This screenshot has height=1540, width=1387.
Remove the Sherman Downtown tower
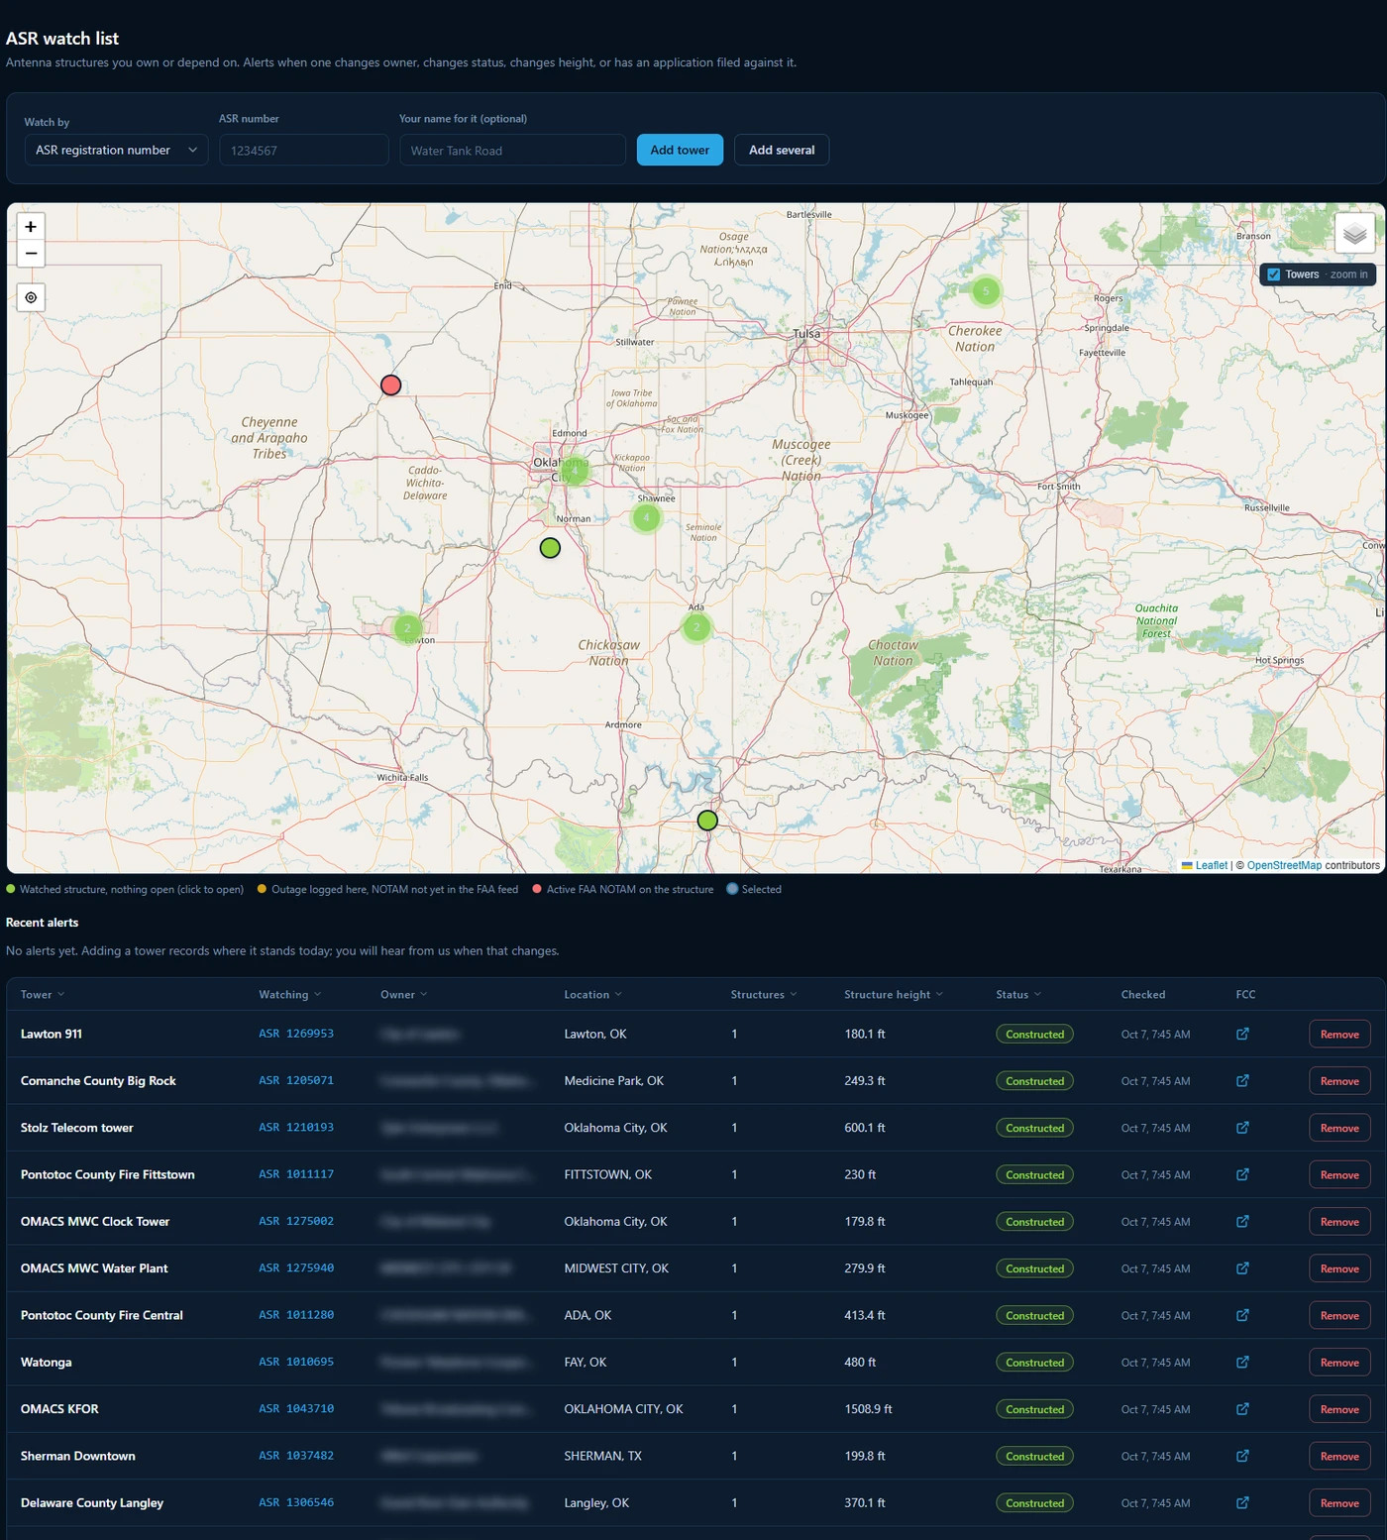click(1339, 1457)
